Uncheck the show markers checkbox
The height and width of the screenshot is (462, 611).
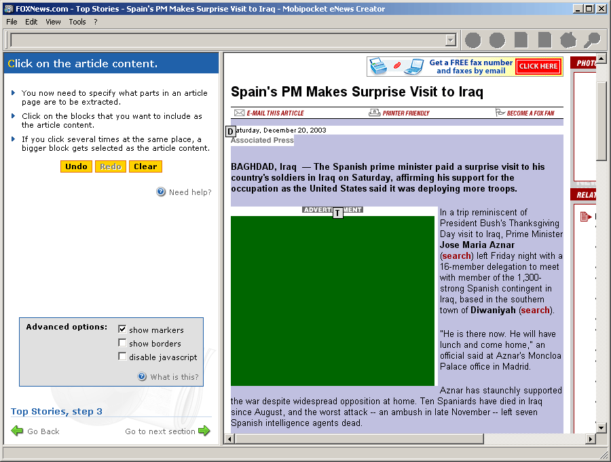122,329
